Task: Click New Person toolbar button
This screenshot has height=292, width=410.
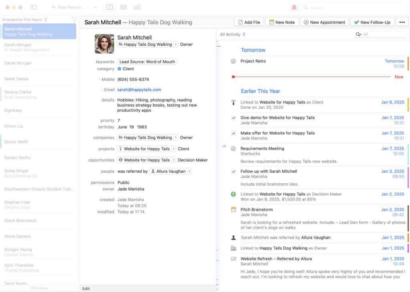Action: 66,7
